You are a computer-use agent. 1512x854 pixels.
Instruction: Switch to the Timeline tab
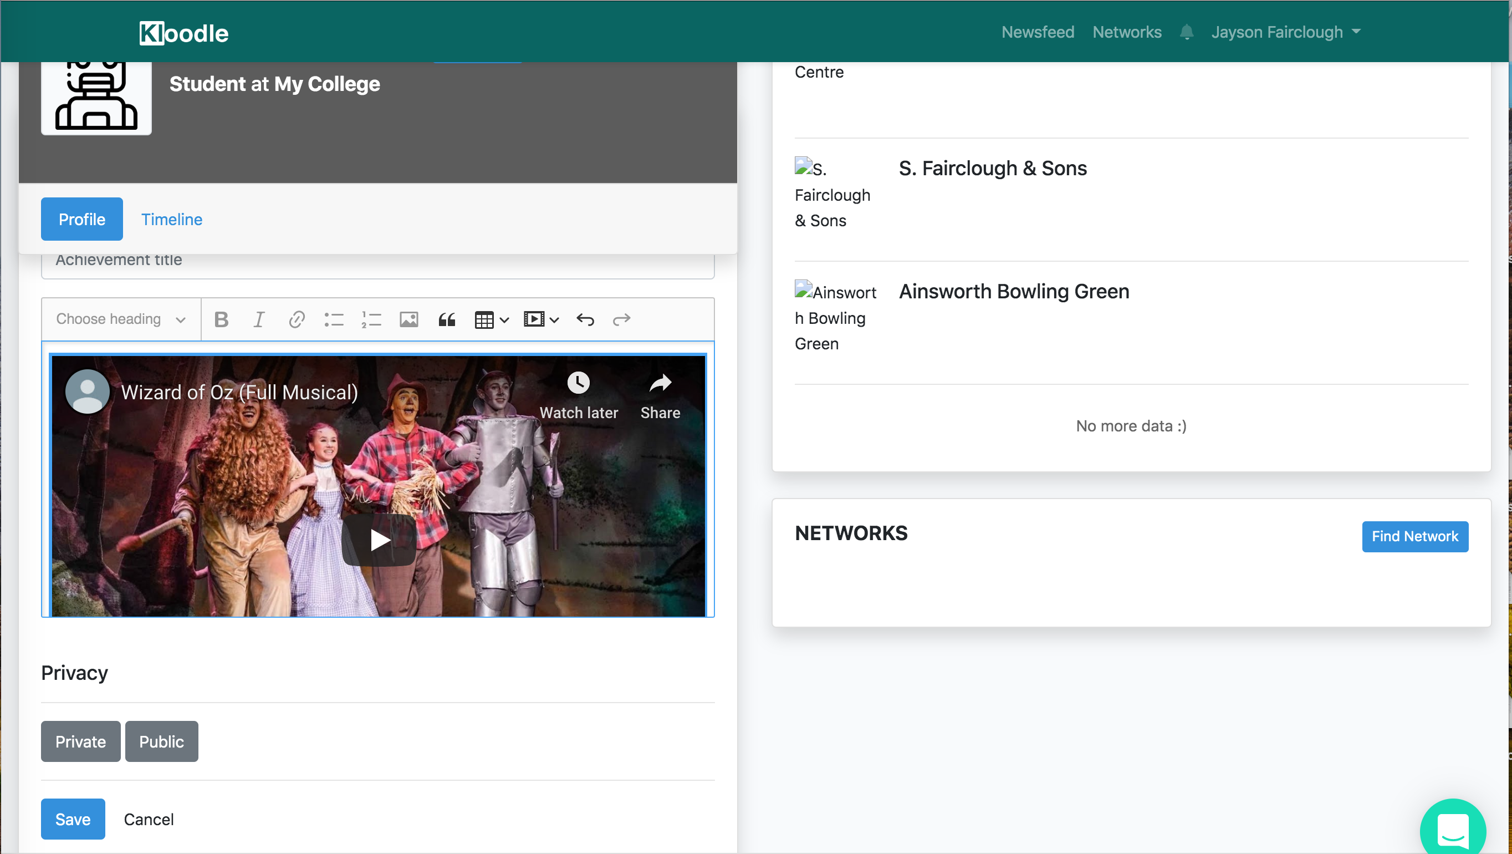pos(171,219)
